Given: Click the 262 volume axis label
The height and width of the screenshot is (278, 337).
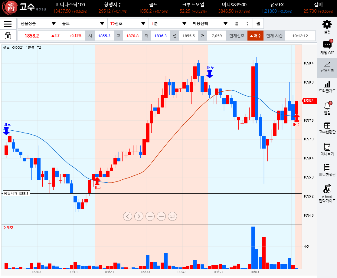Looking at the screenshot, I should [x=306, y=247].
